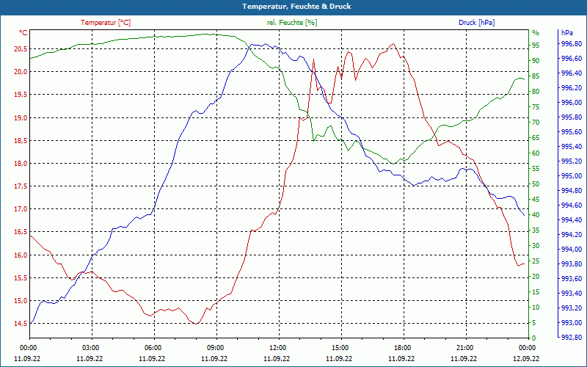Click the green '10' humidity axis value

pos(536,307)
